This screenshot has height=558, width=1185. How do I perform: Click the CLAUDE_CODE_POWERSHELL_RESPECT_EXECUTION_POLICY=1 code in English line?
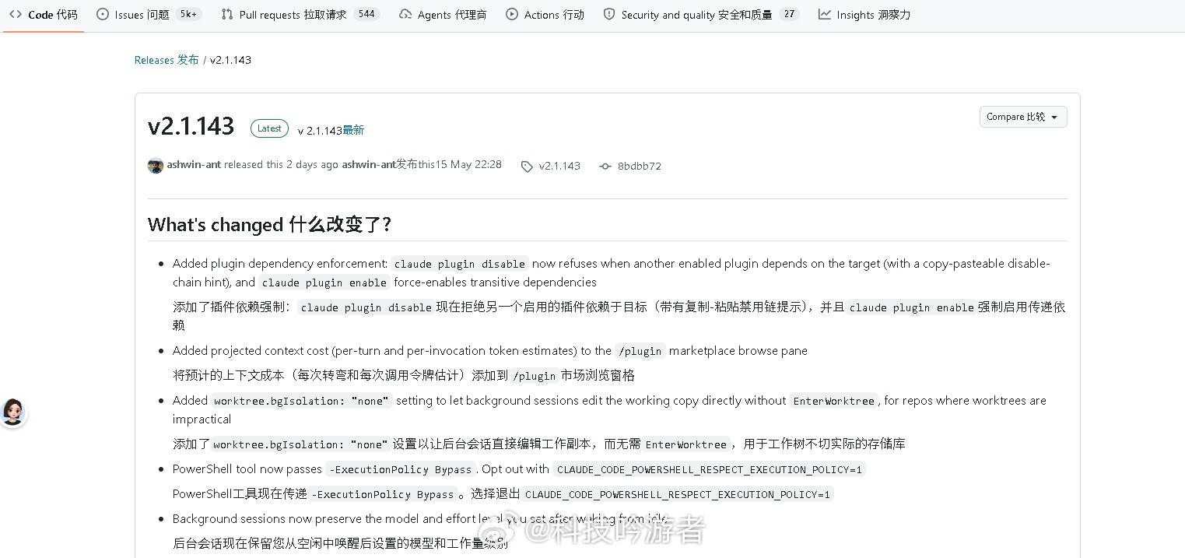(x=710, y=469)
